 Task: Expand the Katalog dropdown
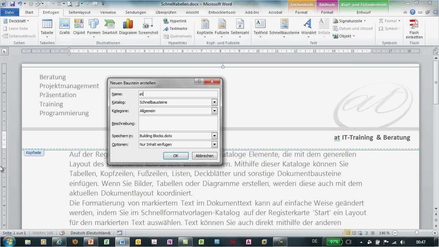[x=214, y=102]
